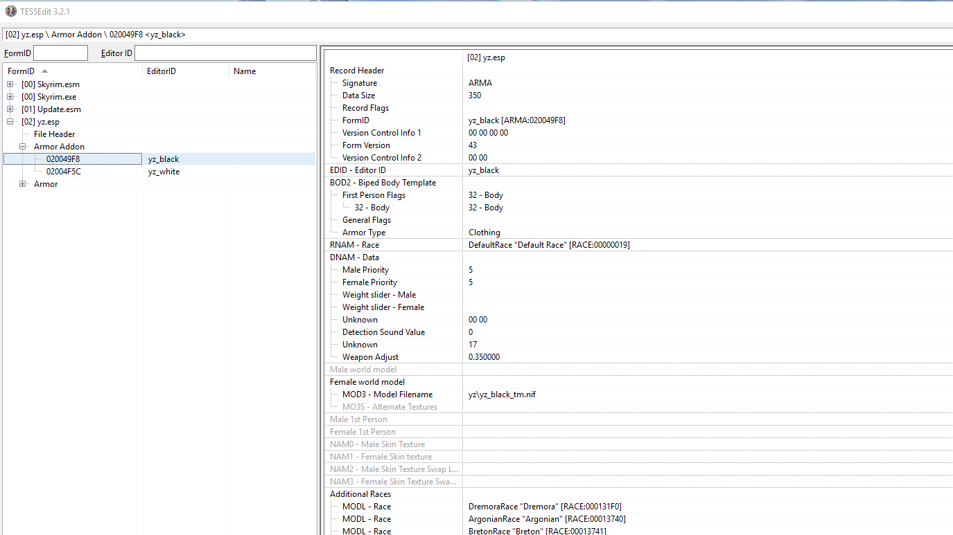The image size is (953, 535).
Task: Select NAM0 - Male Skin Texture row
Action: coord(638,444)
